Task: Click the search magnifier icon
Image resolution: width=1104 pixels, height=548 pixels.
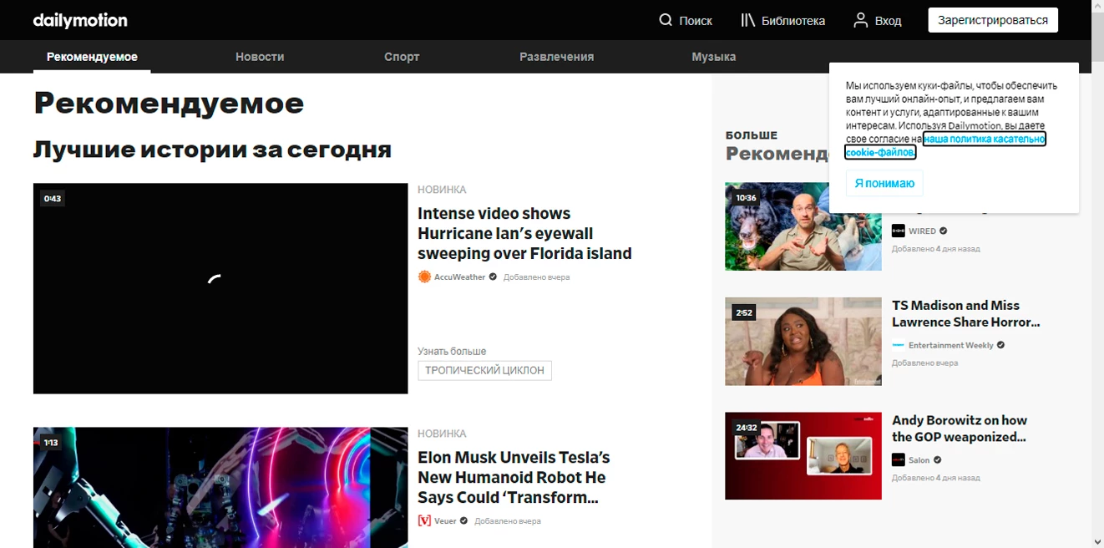Action: (666, 20)
